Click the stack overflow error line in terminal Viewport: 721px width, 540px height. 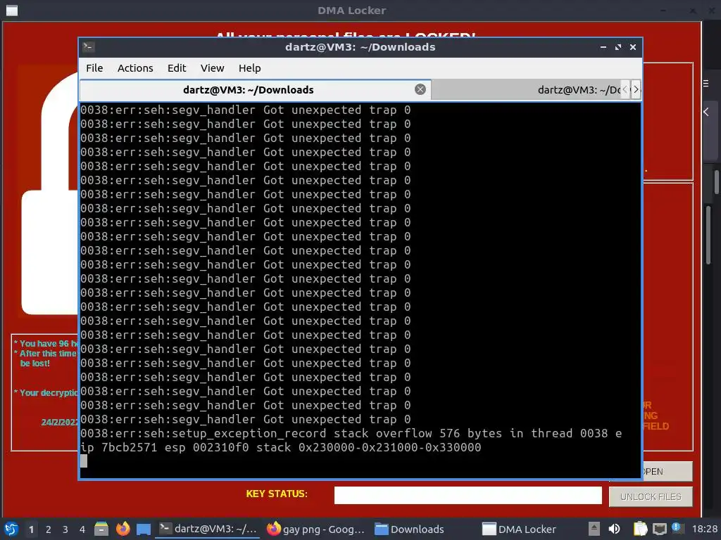point(351,440)
